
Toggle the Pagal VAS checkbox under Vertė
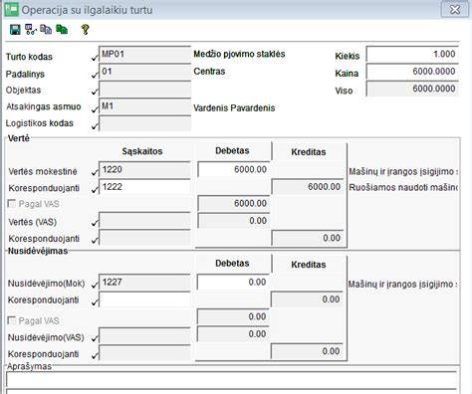(12, 204)
